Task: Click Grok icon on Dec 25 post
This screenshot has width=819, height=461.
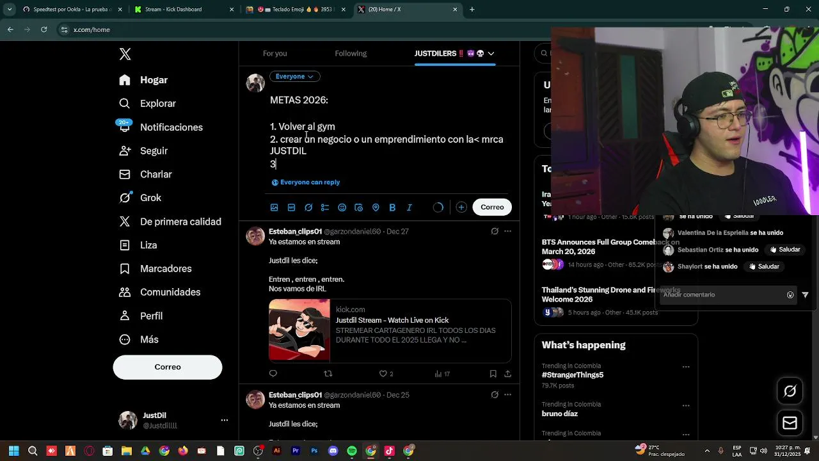Action: pyautogui.click(x=495, y=395)
